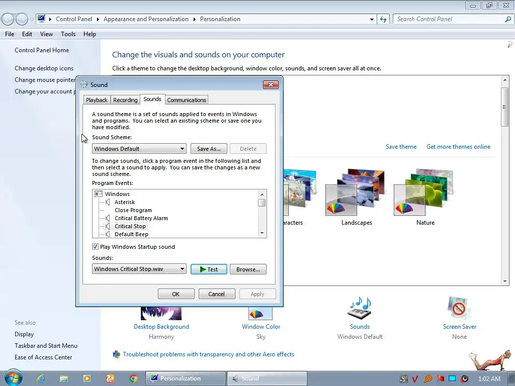Open the Window Color swatch icon
Viewport: 515px width, 386px height.
pyautogui.click(x=261, y=314)
